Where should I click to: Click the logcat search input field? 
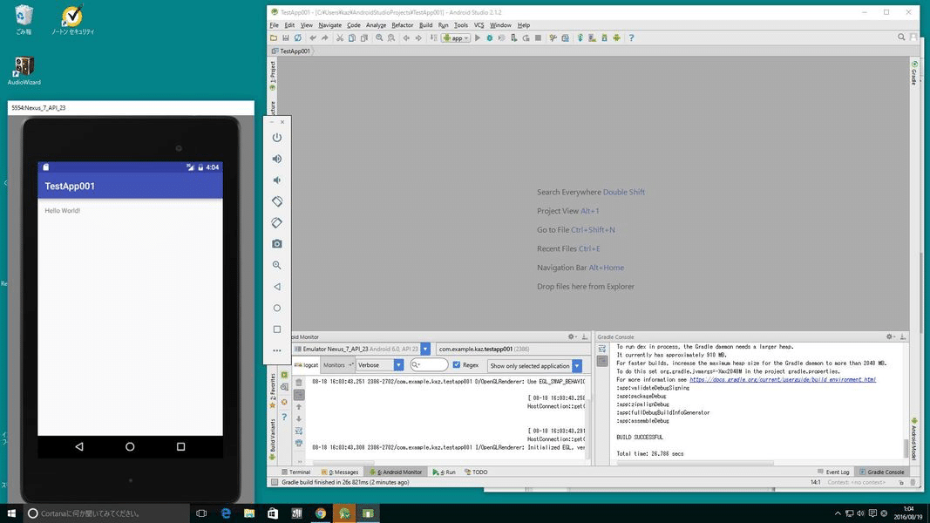pos(429,365)
